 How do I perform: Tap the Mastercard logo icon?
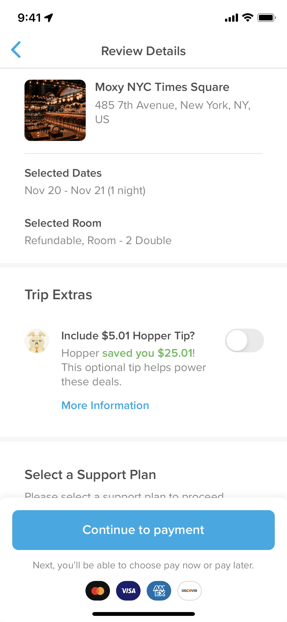pyautogui.click(x=98, y=591)
